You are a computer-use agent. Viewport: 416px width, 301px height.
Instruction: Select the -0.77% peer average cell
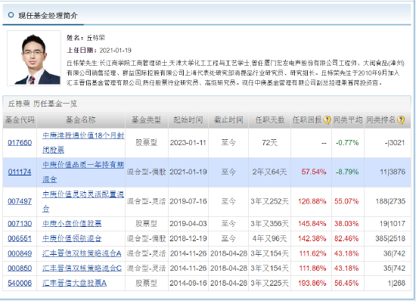click(347, 143)
